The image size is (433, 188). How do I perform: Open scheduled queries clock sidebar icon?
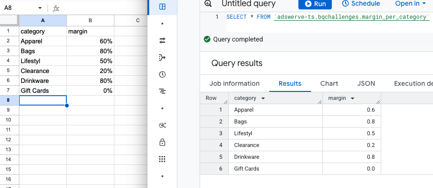162,74
